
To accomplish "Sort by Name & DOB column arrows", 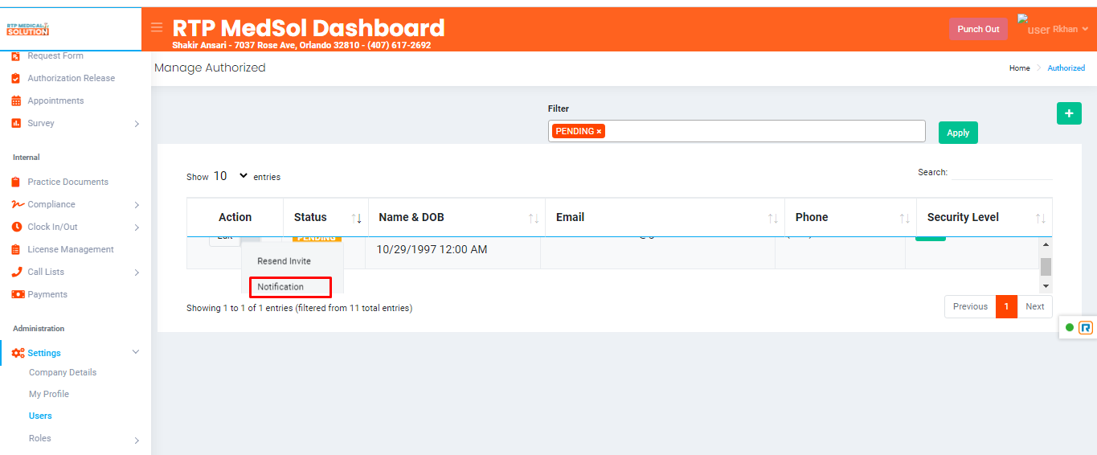I will click(x=534, y=218).
